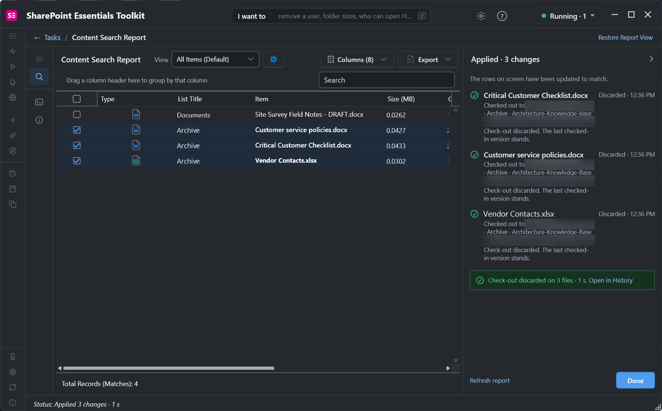Viewport: 662px width, 411px height.
Task: Open the All Items (Default) view dropdown
Action: [x=215, y=59]
